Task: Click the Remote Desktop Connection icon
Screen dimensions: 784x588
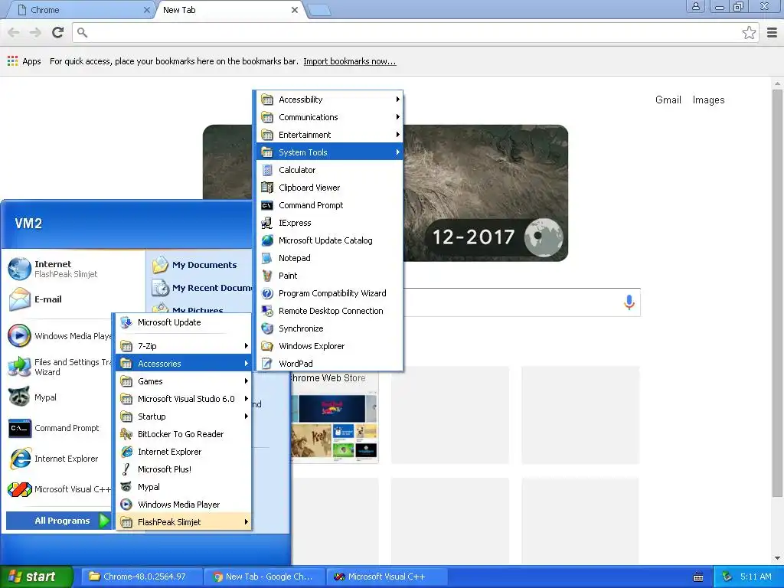Action: 267,311
